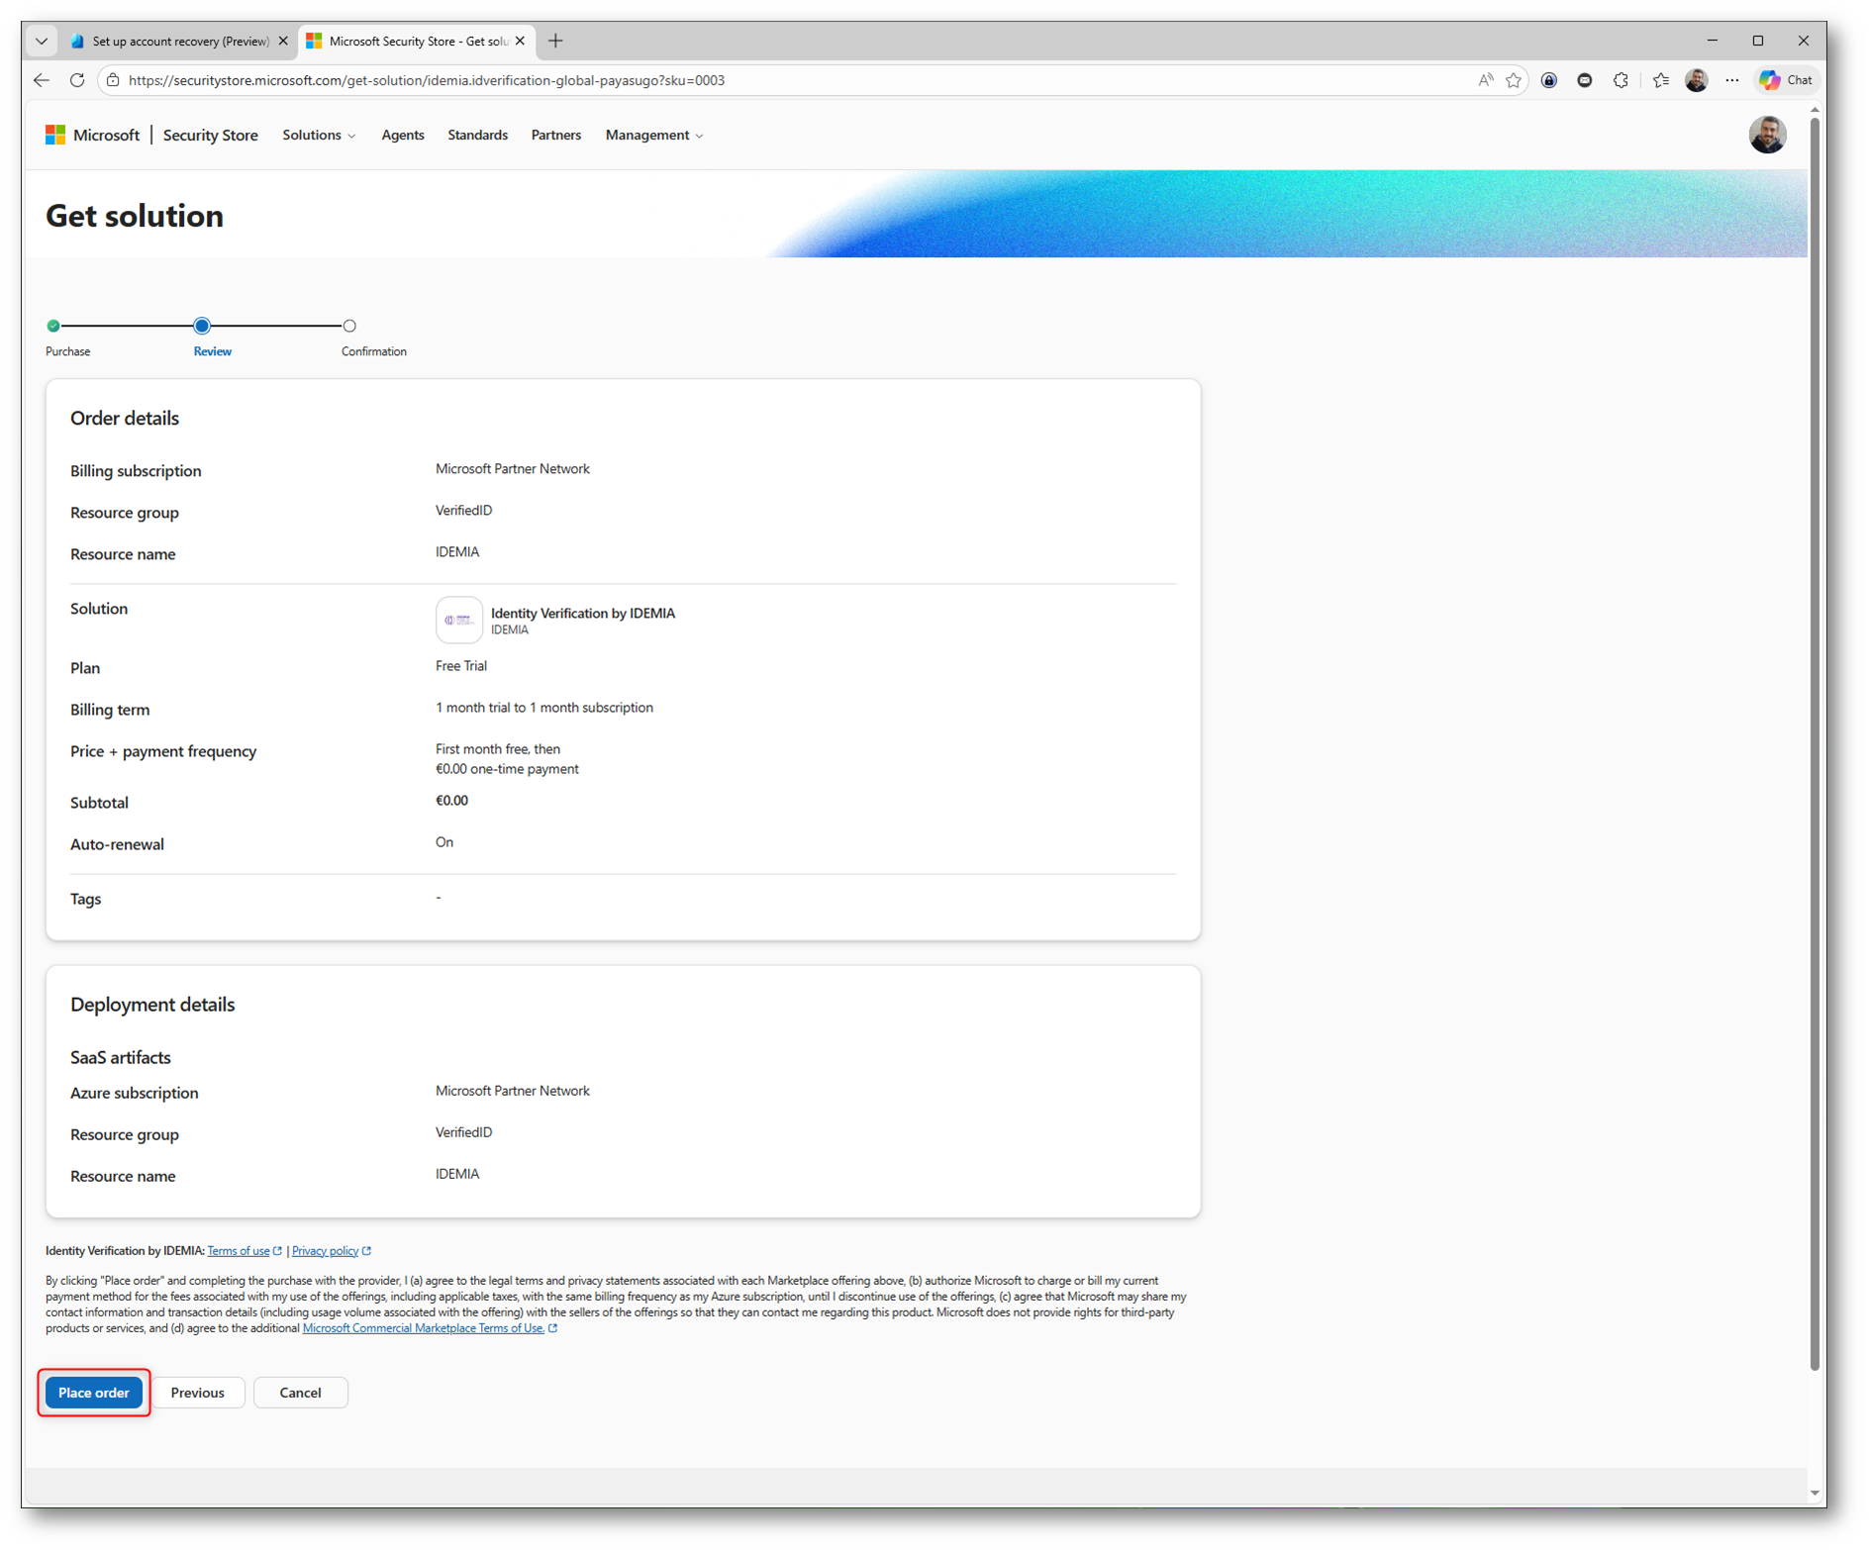Open the Extensions puzzle icon

tap(1621, 80)
